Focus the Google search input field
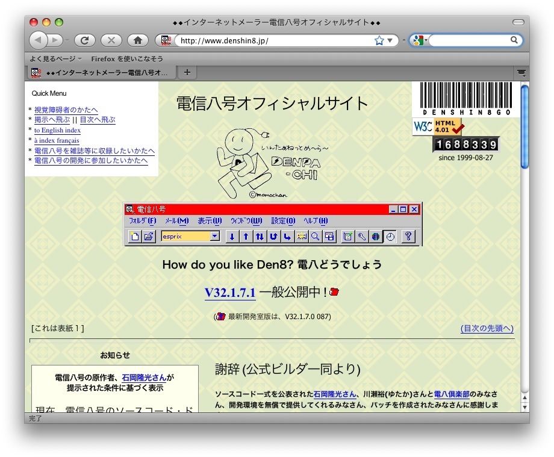Viewport: 554px width, 457px height. [469, 40]
